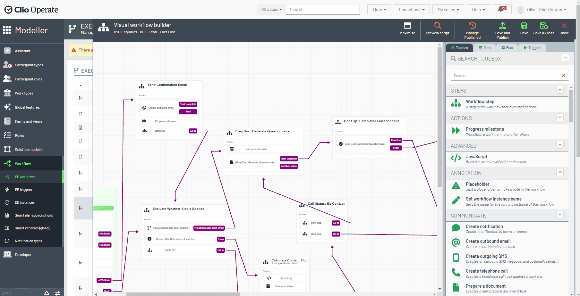
Task: Collapse the Communicate section
Action: pyautogui.click(x=560, y=215)
